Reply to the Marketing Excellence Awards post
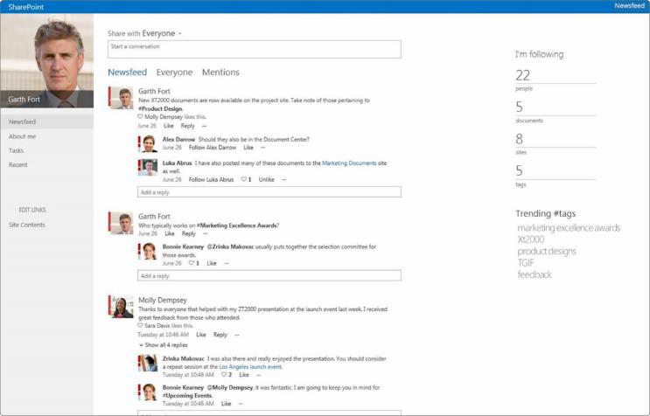Viewport: 650px width, 416px height. point(189,234)
